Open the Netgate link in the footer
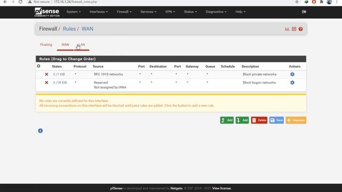Screen dimensions: 342x192 (176, 188)
